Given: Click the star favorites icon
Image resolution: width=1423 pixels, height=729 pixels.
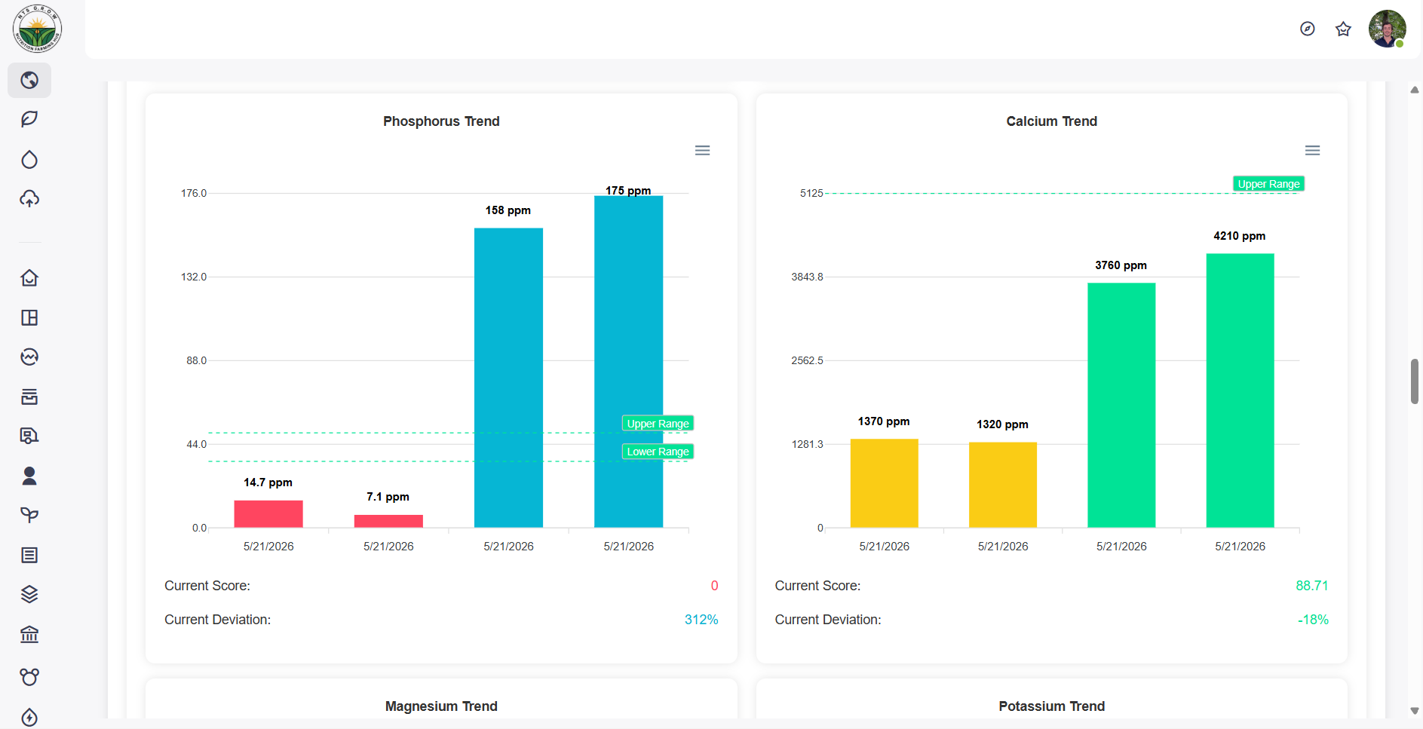Looking at the screenshot, I should [x=1343, y=29].
